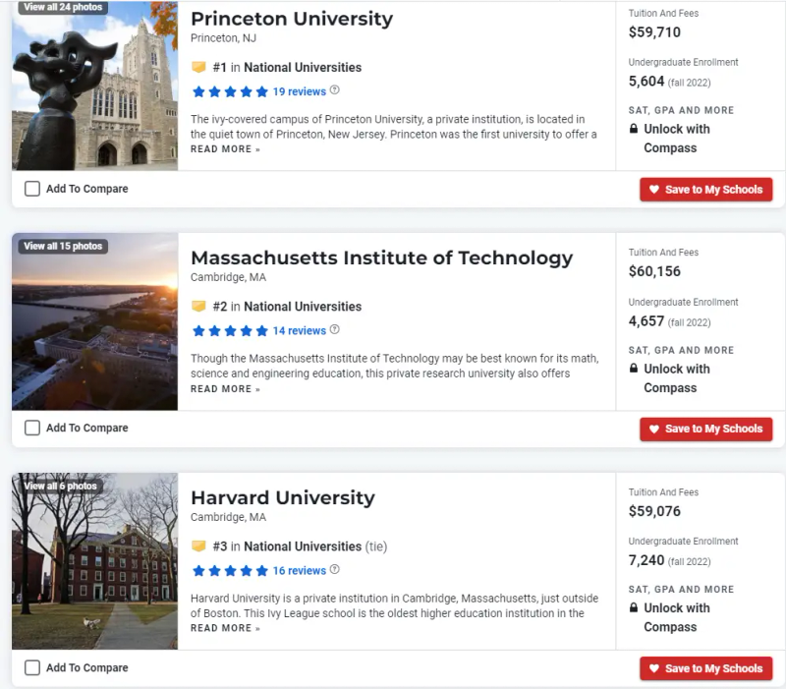Save Harvard University to My Schools
The height and width of the screenshot is (689, 786).
[x=705, y=668]
